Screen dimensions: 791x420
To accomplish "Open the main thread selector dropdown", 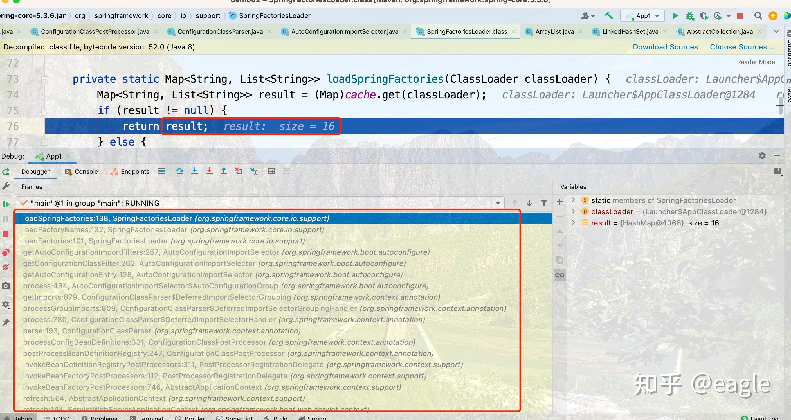I will (x=498, y=203).
